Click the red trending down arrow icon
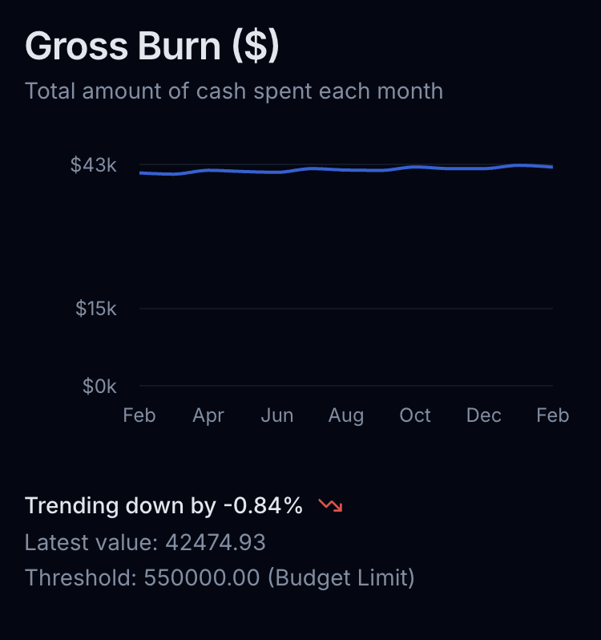This screenshot has height=640, width=601. click(x=331, y=505)
